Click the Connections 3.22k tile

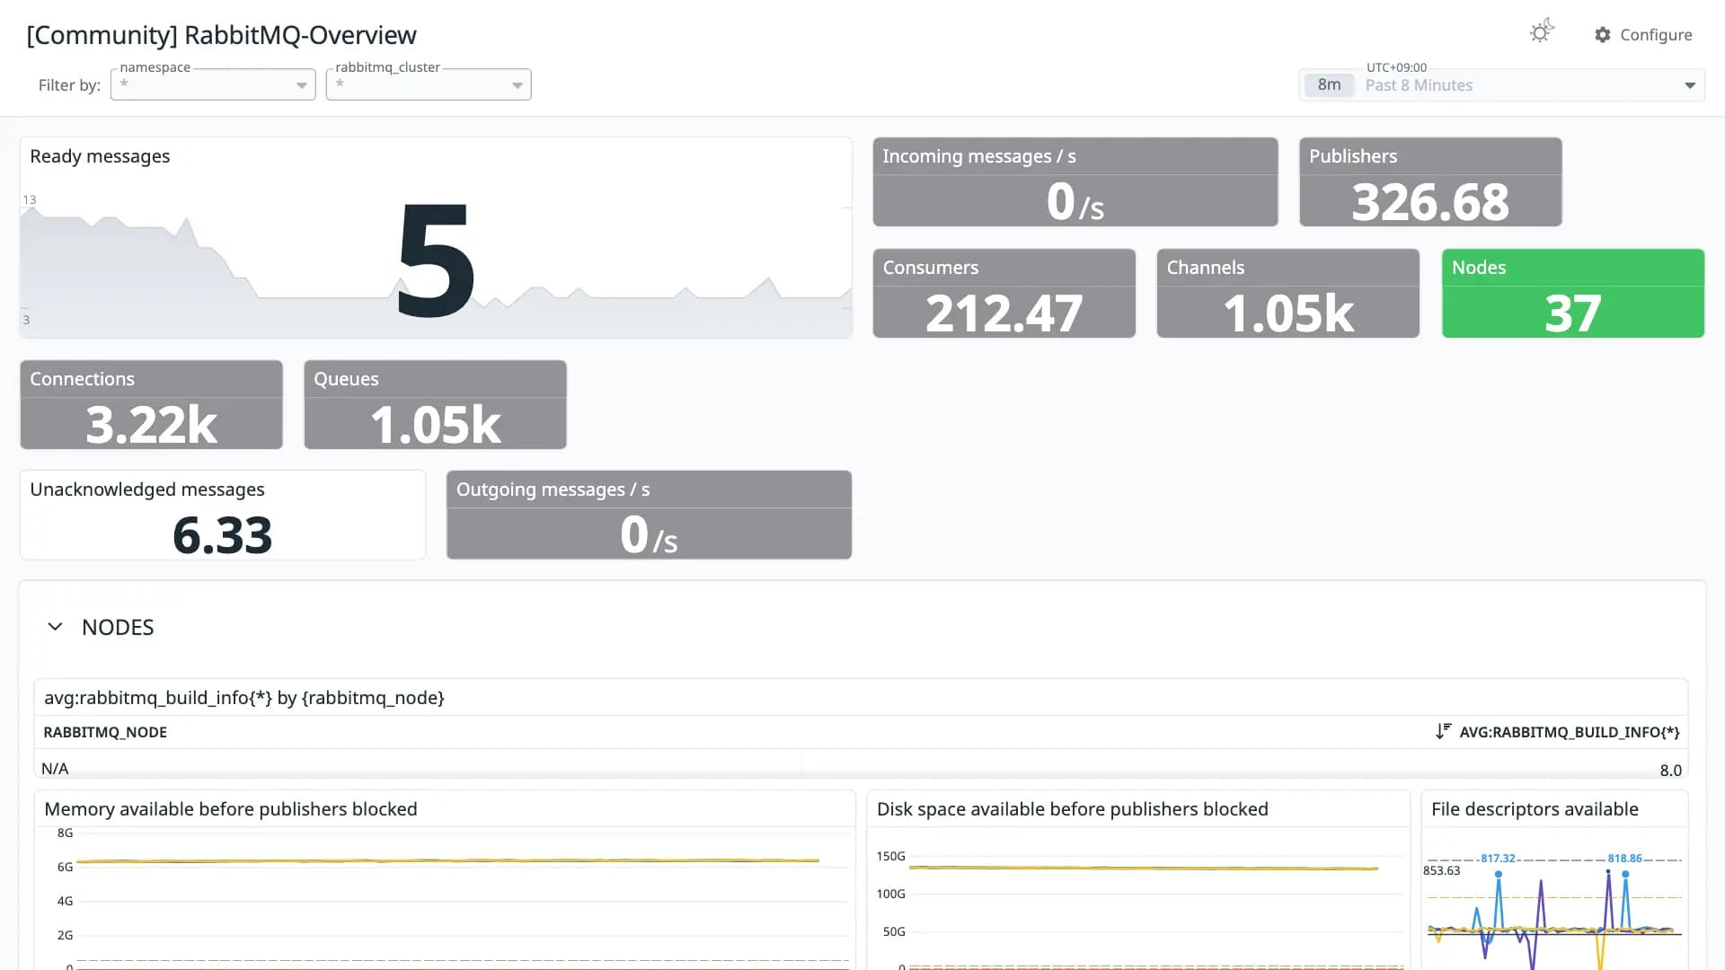(x=152, y=405)
